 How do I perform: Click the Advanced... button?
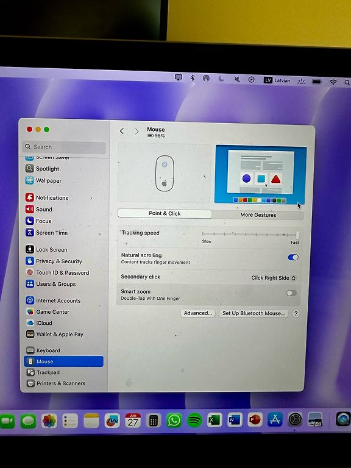(x=198, y=313)
